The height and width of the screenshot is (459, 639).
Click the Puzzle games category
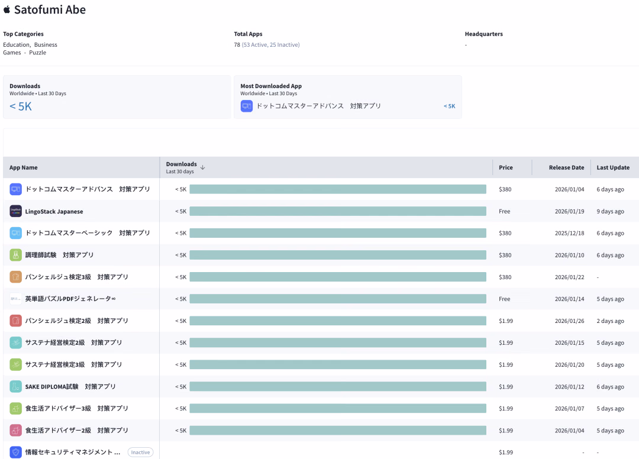(37, 53)
